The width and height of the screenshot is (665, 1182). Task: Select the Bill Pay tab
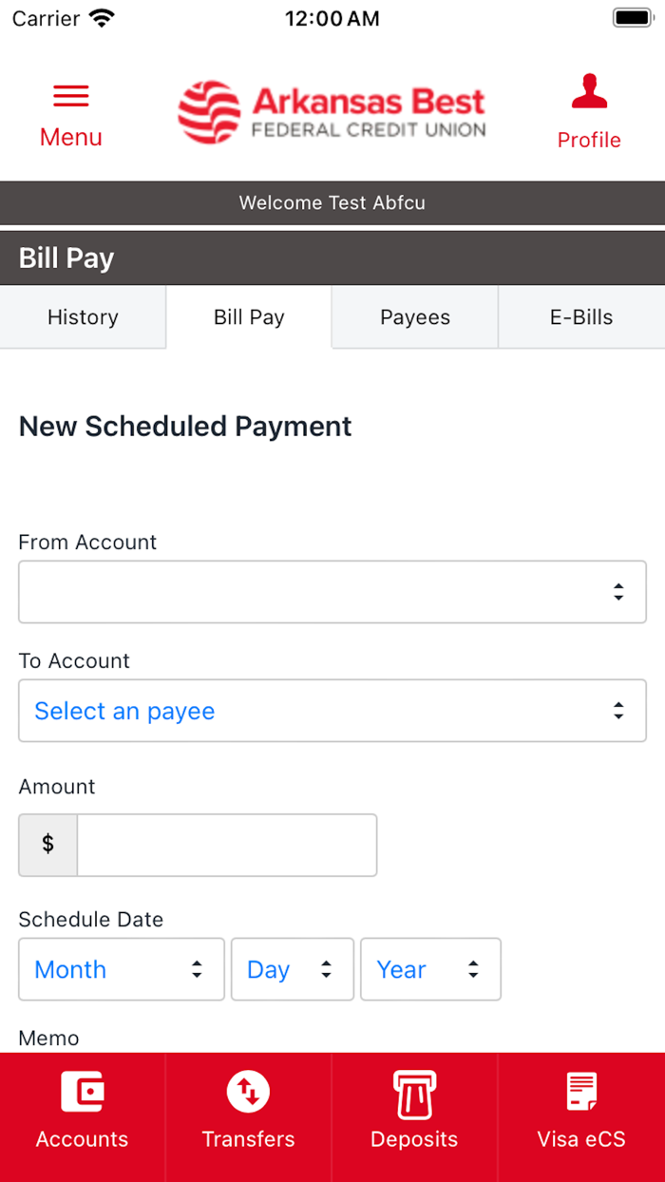[248, 316]
